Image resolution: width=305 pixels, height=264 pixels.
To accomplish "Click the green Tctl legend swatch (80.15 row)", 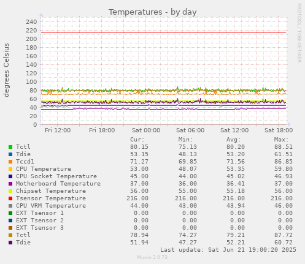I will click(x=10, y=147).
